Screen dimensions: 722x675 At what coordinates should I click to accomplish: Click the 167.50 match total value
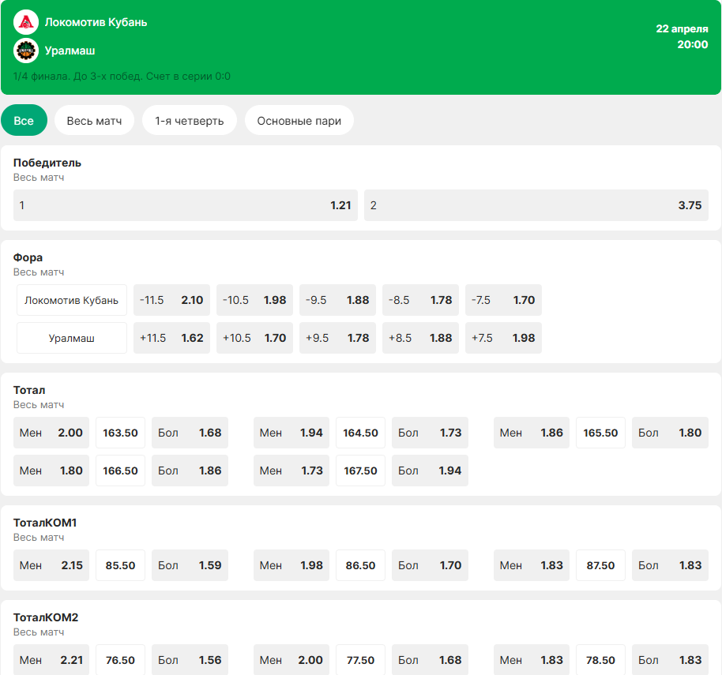click(x=360, y=471)
